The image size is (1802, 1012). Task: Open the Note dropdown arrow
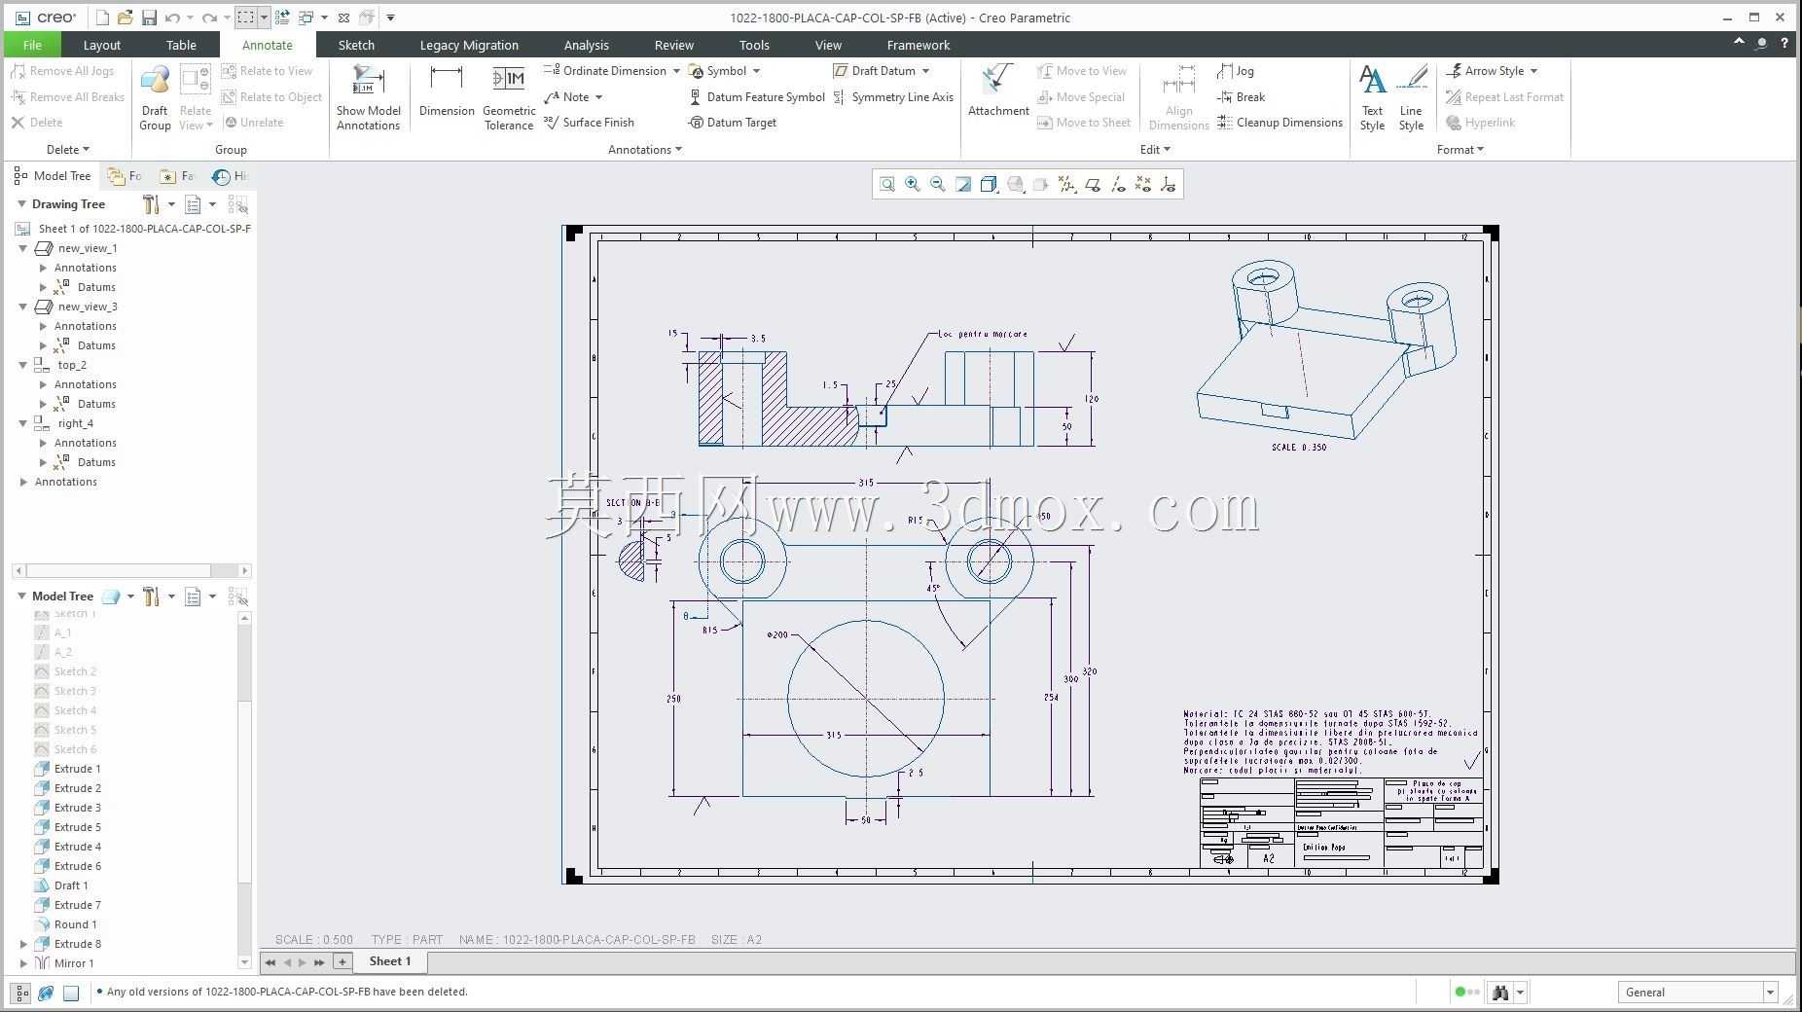tap(598, 97)
